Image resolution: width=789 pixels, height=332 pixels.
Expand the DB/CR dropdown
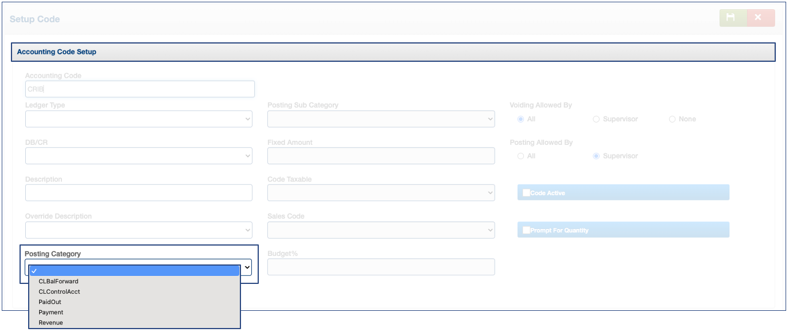(138, 156)
